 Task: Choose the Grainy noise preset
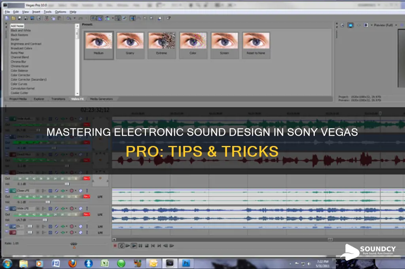coord(130,45)
